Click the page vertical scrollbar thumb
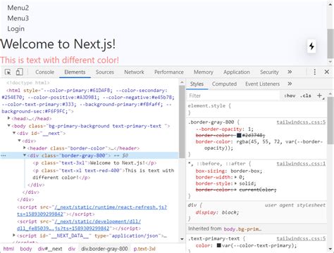Image resolution: width=334 pixels, height=253 pixels. [330, 44]
